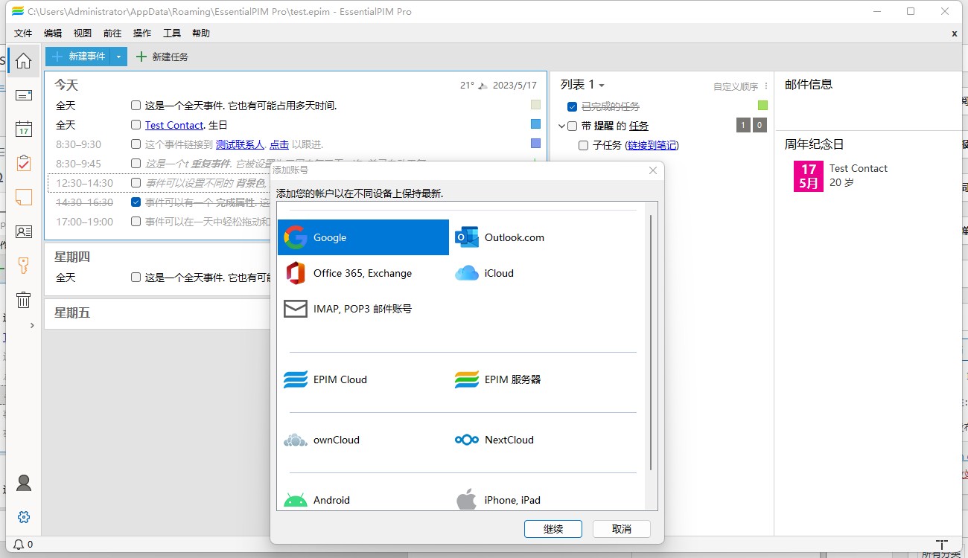Open the 链接到笔记 link
968x558 pixels.
652,145
